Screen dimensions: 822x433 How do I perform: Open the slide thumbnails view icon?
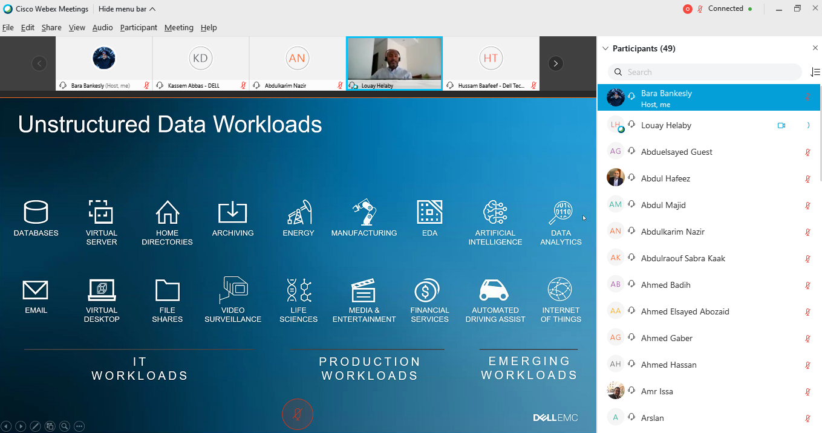pos(50,426)
